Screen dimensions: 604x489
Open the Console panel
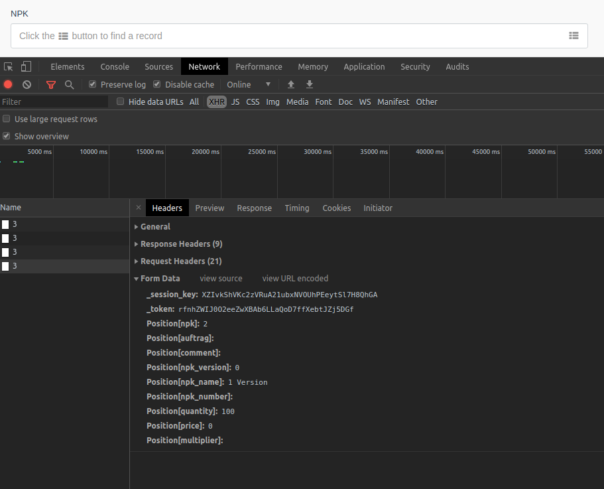coord(115,66)
